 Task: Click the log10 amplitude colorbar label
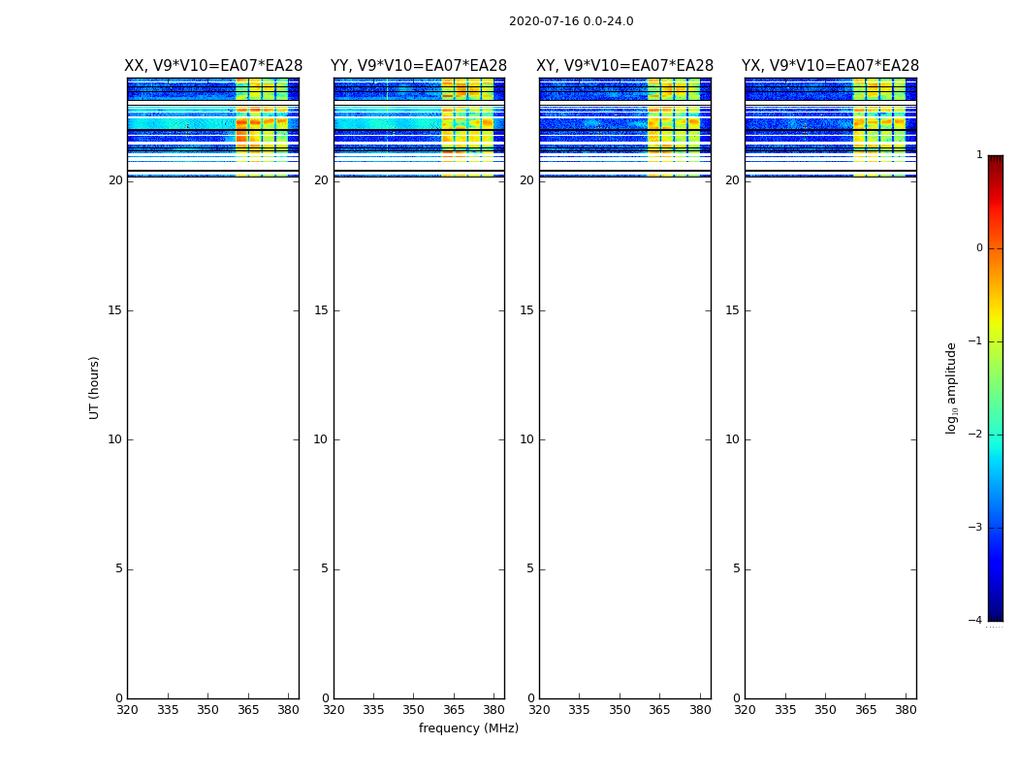click(x=951, y=388)
